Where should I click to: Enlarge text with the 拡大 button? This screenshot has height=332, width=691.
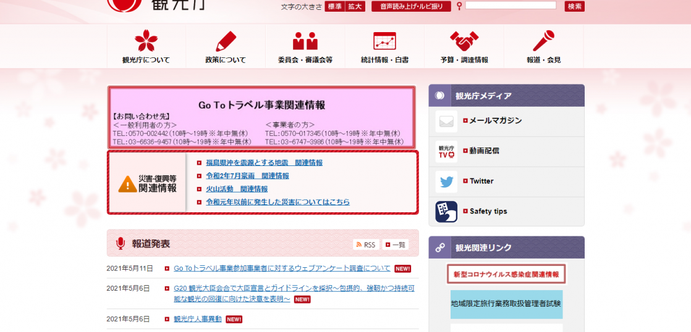click(x=355, y=6)
